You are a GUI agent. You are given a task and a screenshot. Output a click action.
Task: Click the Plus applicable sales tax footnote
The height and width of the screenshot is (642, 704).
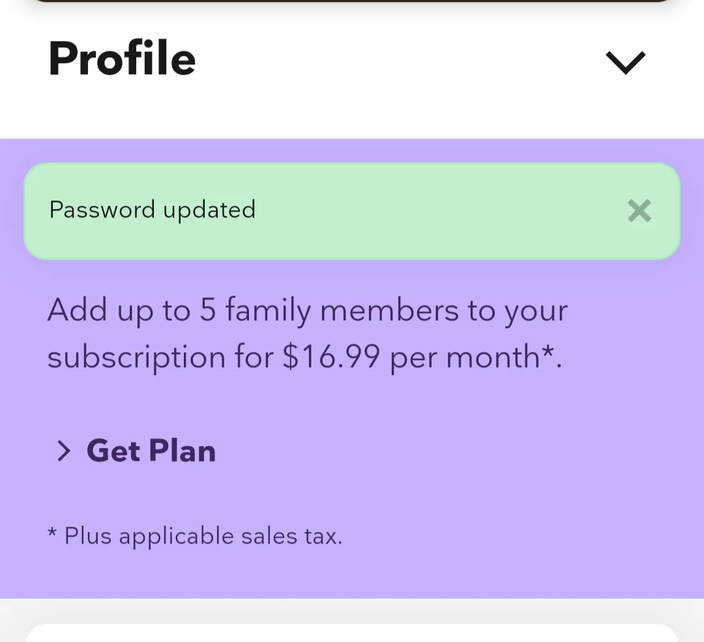(x=195, y=536)
